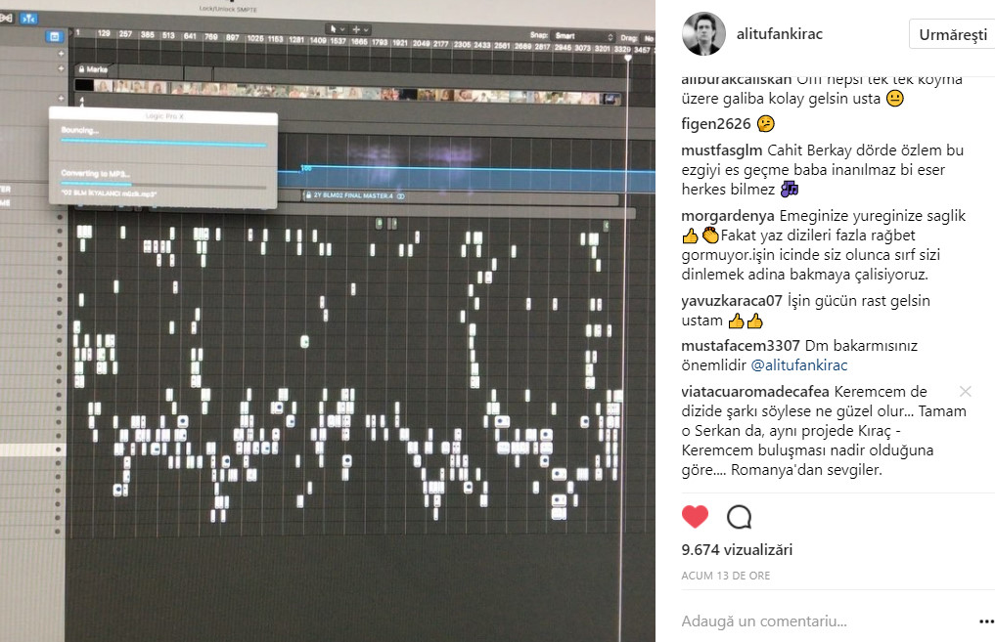Click the blue global tracks icon button
This screenshot has width=995, height=642.
pos(55,37)
